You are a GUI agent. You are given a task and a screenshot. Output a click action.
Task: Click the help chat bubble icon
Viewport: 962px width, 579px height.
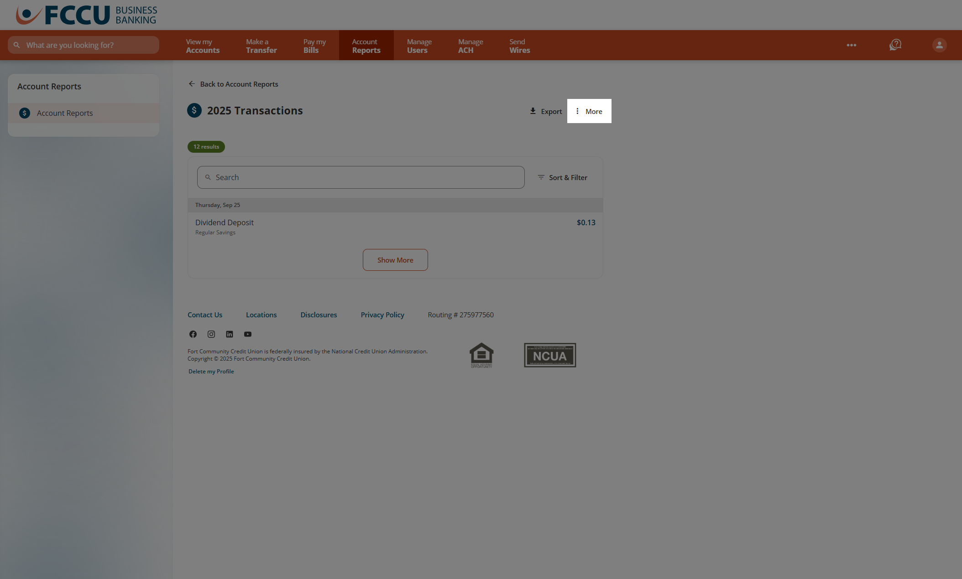tap(895, 45)
